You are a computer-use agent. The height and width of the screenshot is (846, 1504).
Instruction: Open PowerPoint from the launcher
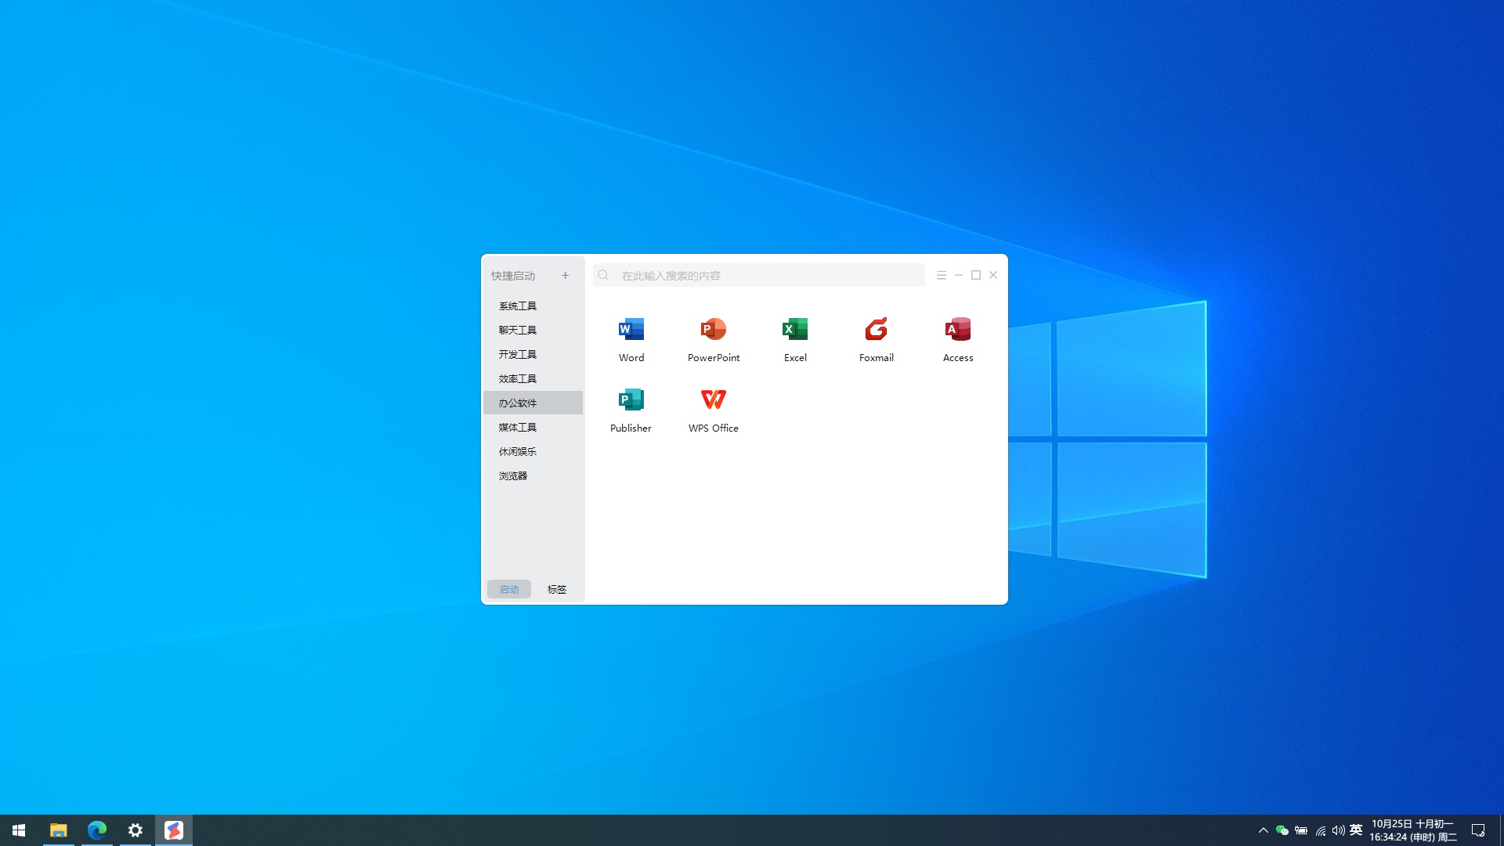[x=713, y=330]
